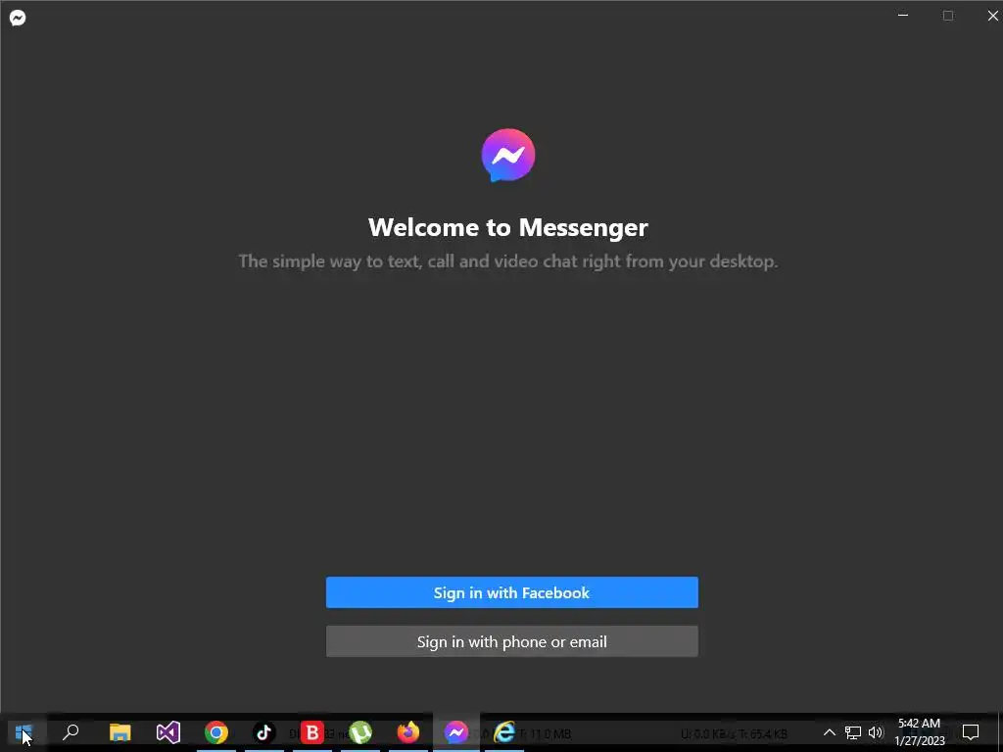Click Sign in with Facebook button

pos(511,592)
